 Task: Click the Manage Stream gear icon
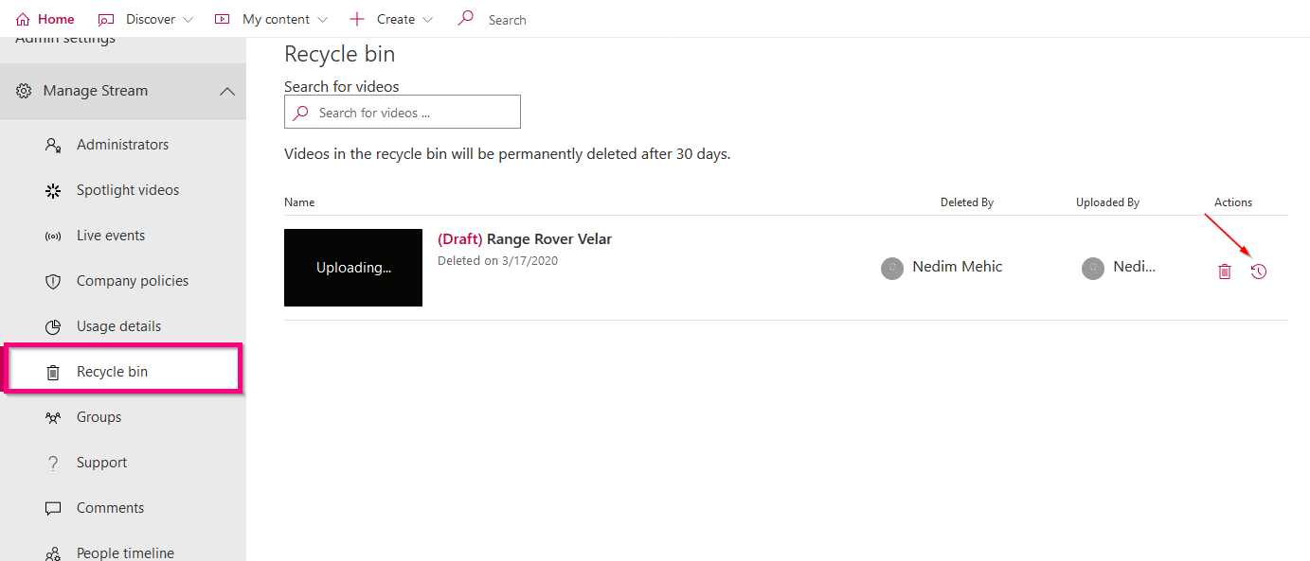[x=24, y=91]
